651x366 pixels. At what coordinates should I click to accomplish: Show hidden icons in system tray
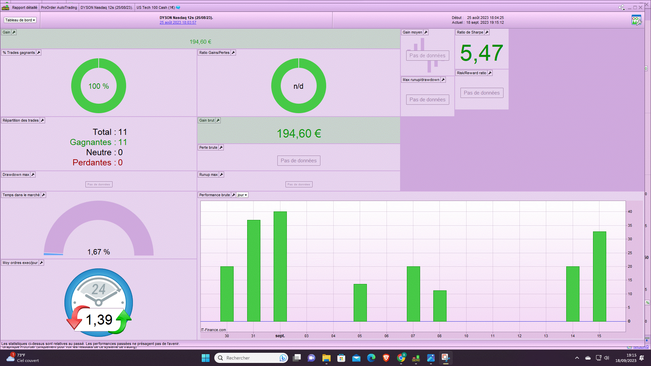pyautogui.click(x=577, y=358)
